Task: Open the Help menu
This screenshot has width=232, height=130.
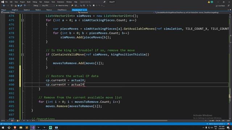Action: point(76,2)
